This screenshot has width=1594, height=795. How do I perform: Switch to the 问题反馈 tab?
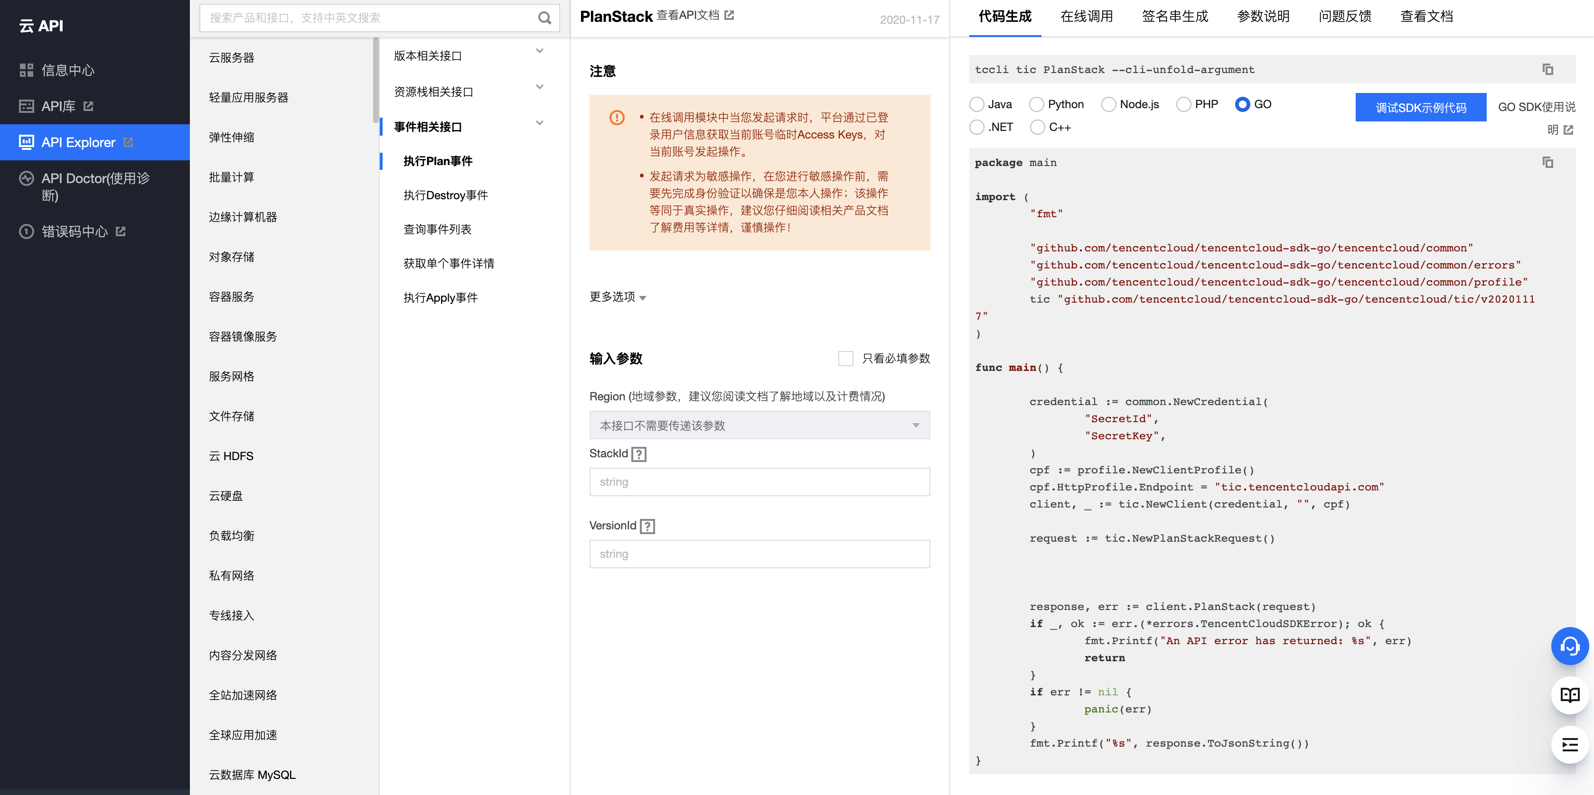(x=1345, y=17)
